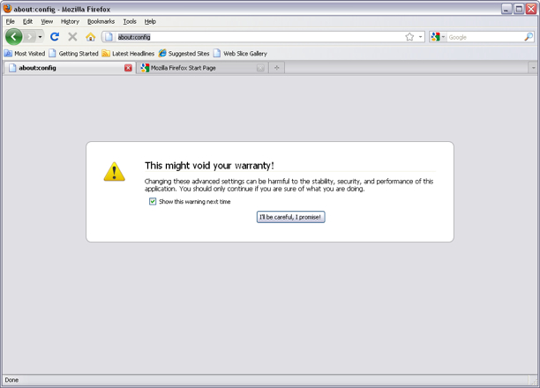Open the History menu
The height and width of the screenshot is (388, 540).
tap(70, 21)
